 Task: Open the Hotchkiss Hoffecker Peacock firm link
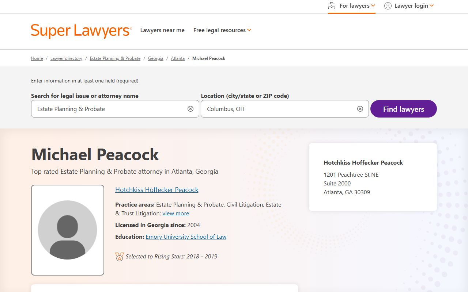157,190
